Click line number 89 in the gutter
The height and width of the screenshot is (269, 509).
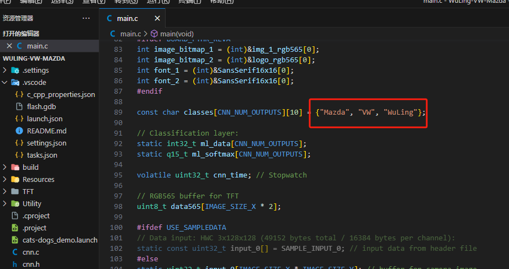(118, 112)
